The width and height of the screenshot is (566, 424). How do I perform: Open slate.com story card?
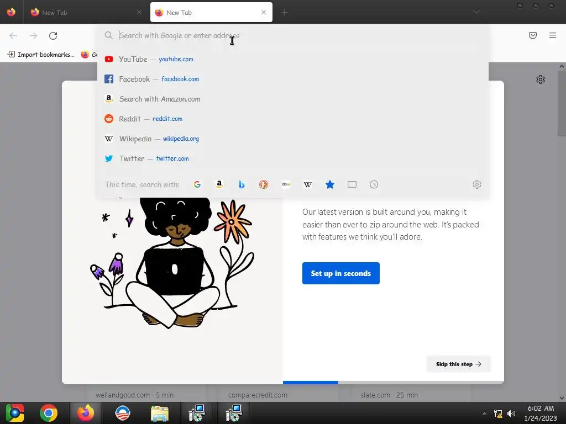(411, 395)
